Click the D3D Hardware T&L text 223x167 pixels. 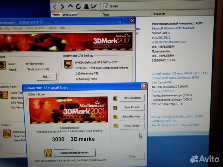point(87,74)
